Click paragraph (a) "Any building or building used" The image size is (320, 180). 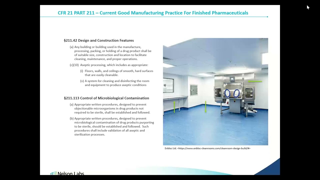click(110, 53)
